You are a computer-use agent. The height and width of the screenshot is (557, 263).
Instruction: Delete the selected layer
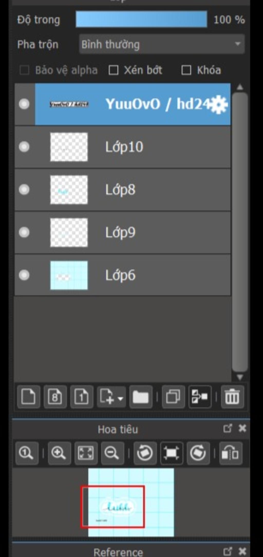[232, 397]
